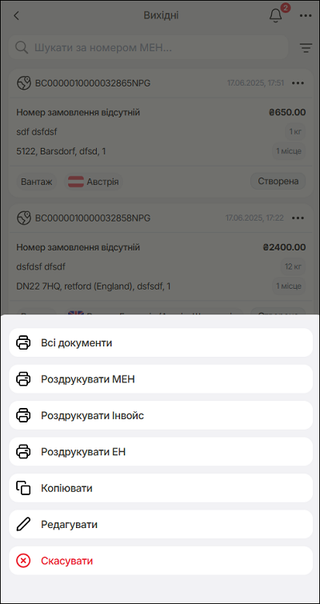Click the copy icon next to Копіювати
The height and width of the screenshot is (604, 320).
pos(23,488)
